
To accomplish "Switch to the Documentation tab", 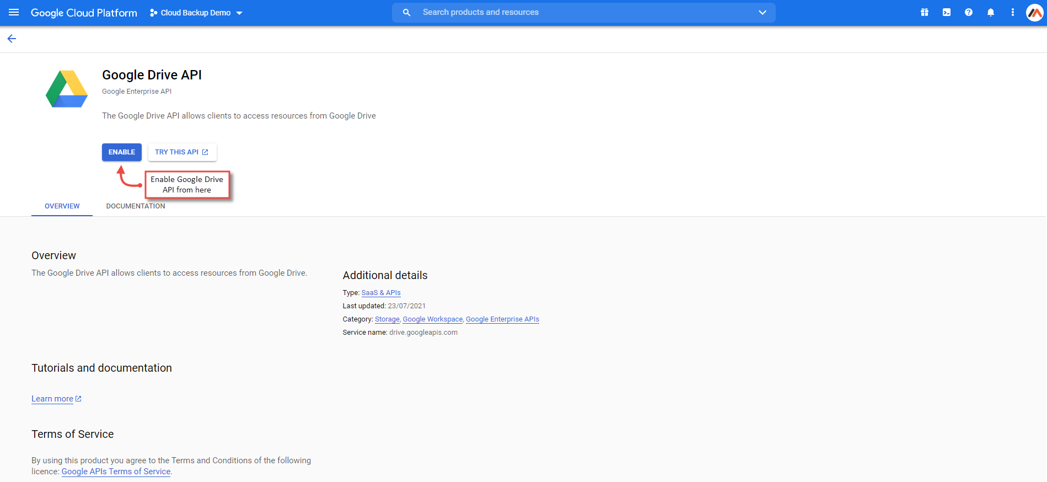I will 136,206.
